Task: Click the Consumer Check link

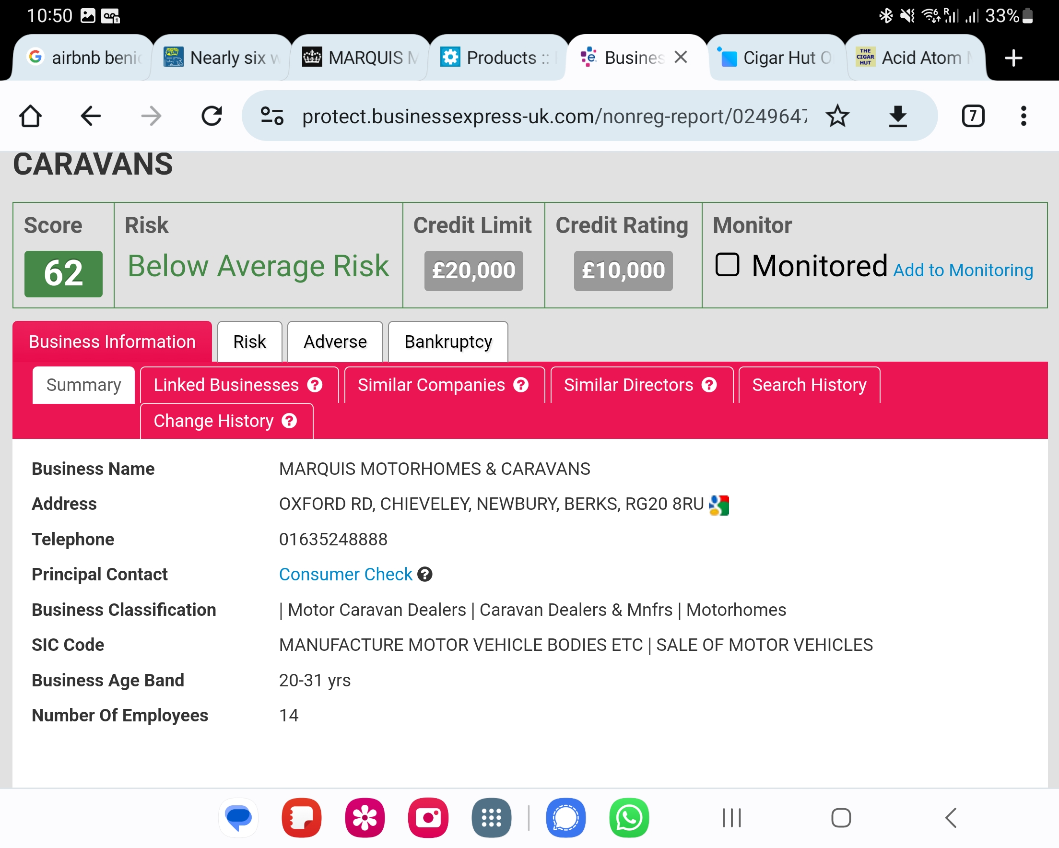Action: 345,574
